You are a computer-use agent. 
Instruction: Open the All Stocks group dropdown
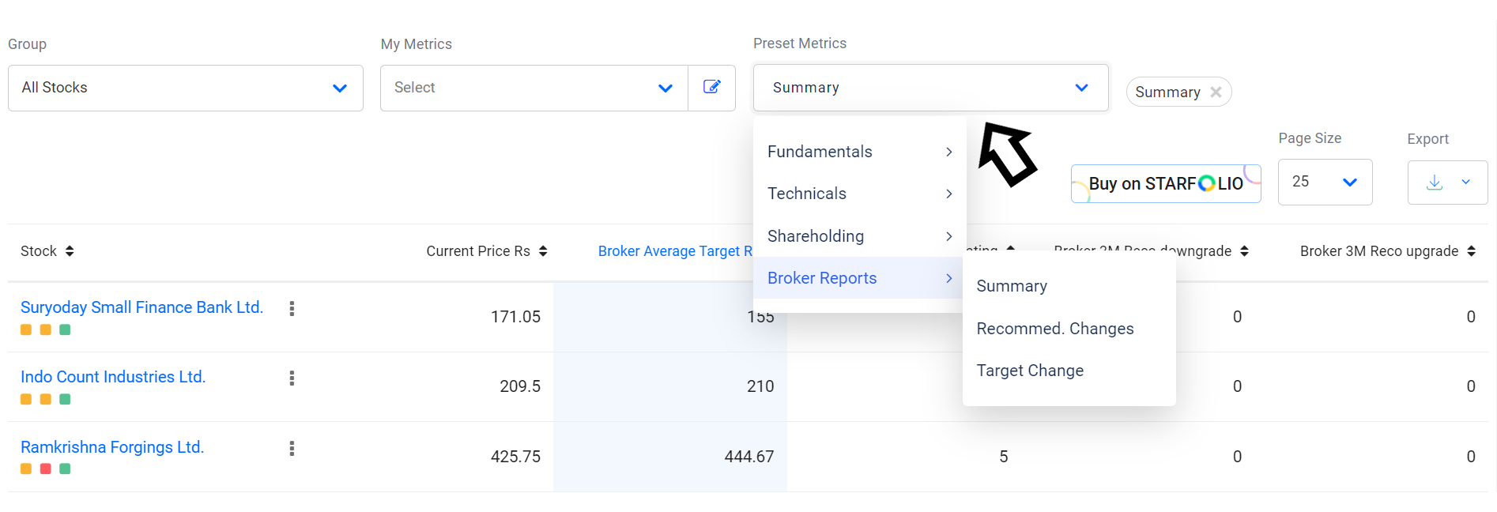(x=185, y=88)
